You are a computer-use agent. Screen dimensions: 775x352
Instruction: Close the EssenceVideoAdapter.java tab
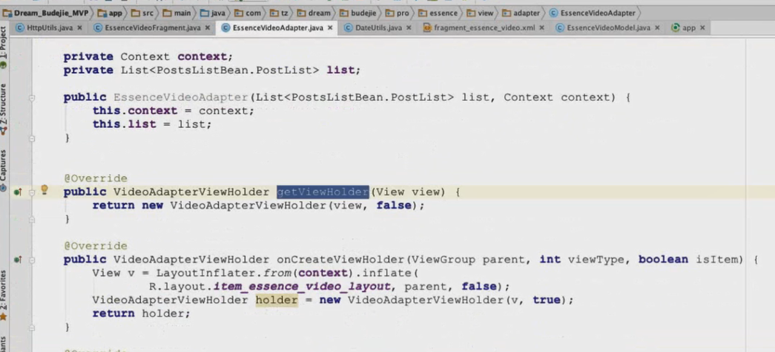point(330,28)
